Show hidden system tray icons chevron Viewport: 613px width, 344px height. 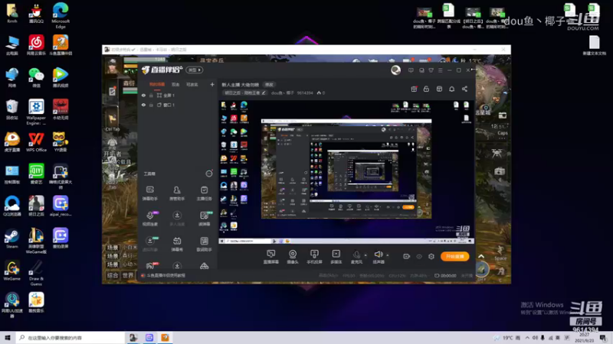click(527, 338)
